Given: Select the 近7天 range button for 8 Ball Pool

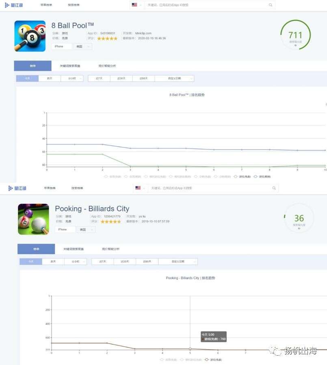Looking at the screenshot, I should pyautogui.click(x=99, y=78).
